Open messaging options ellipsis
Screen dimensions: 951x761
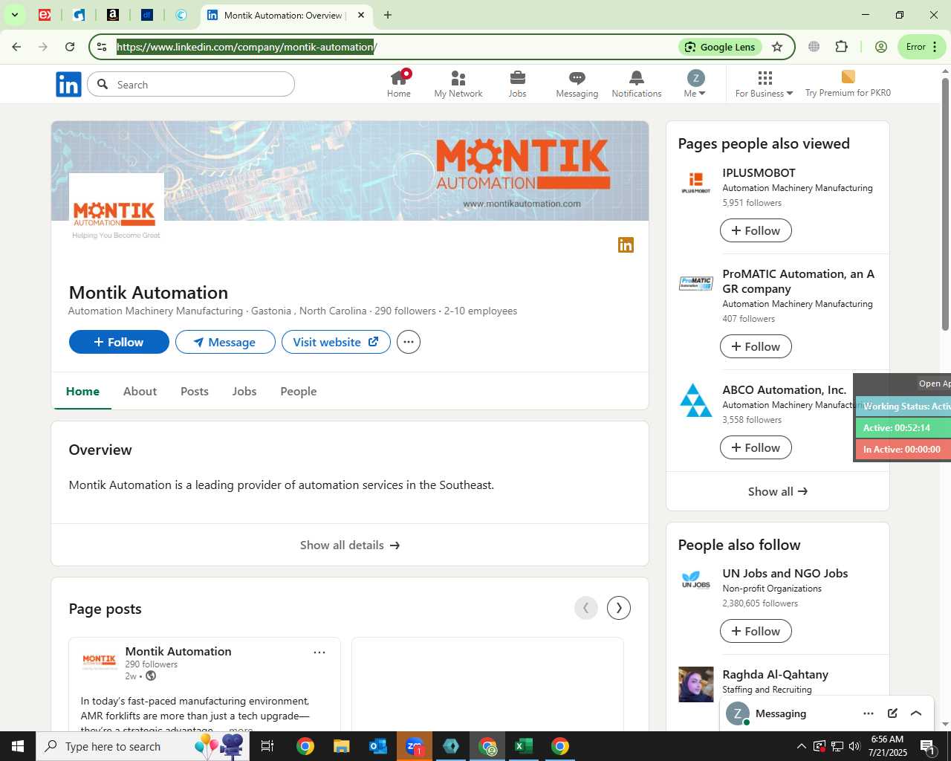(869, 713)
